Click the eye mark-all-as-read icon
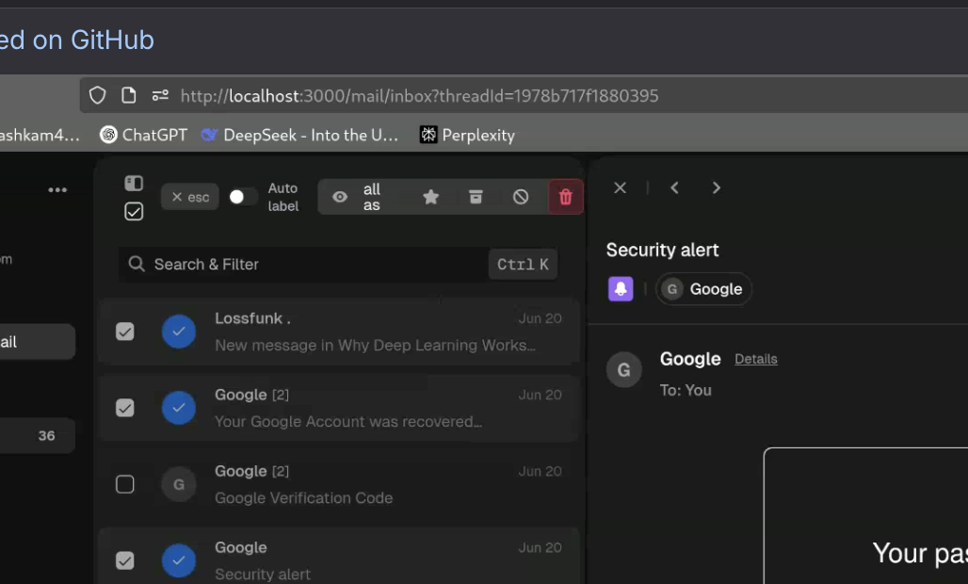968x584 pixels. [x=340, y=197]
